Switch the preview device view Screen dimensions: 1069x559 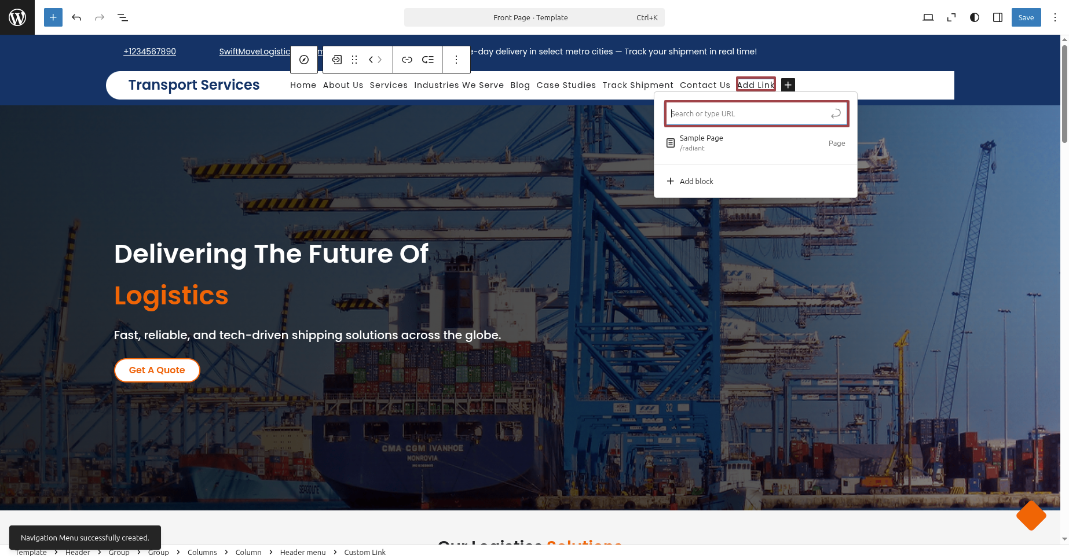click(x=928, y=17)
